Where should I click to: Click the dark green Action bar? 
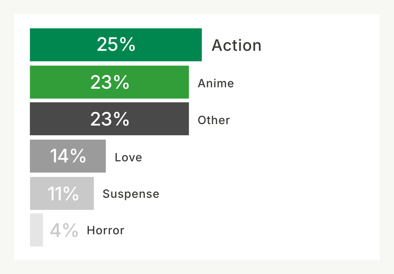116,45
